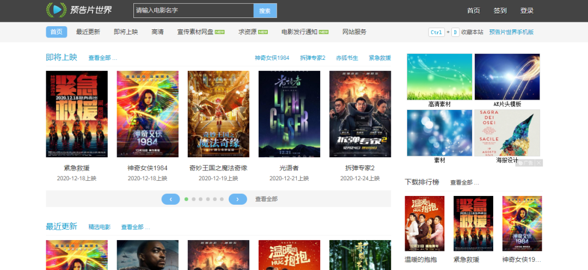Click the 温暖的抱抱 title in 下载排行榜
This screenshot has height=270, width=588.
coord(421,260)
